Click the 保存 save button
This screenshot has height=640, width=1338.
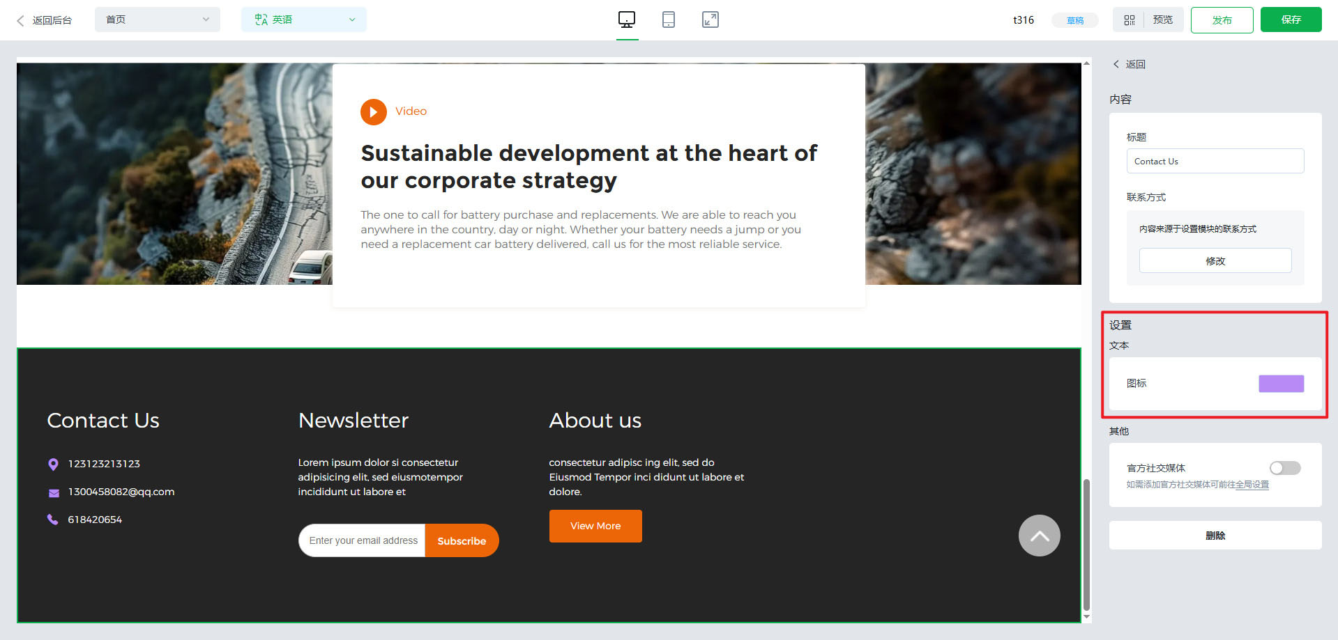tap(1291, 19)
